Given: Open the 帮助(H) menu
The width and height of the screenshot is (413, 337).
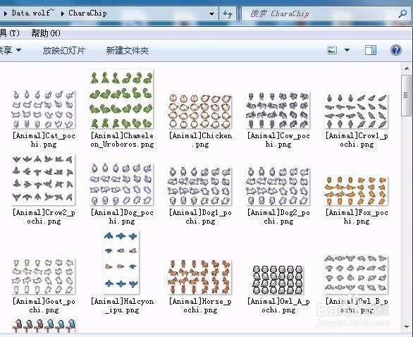Looking at the screenshot, I should click(x=46, y=33).
